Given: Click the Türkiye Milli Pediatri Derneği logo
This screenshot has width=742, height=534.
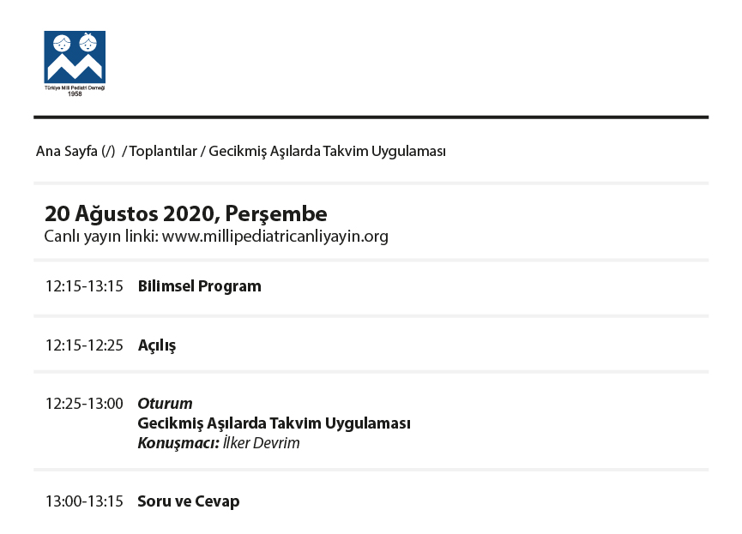Looking at the screenshot, I should coord(75,63).
